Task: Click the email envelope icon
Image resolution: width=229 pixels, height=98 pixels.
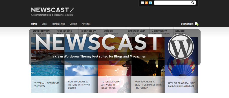Action: (x=142, y=3)
